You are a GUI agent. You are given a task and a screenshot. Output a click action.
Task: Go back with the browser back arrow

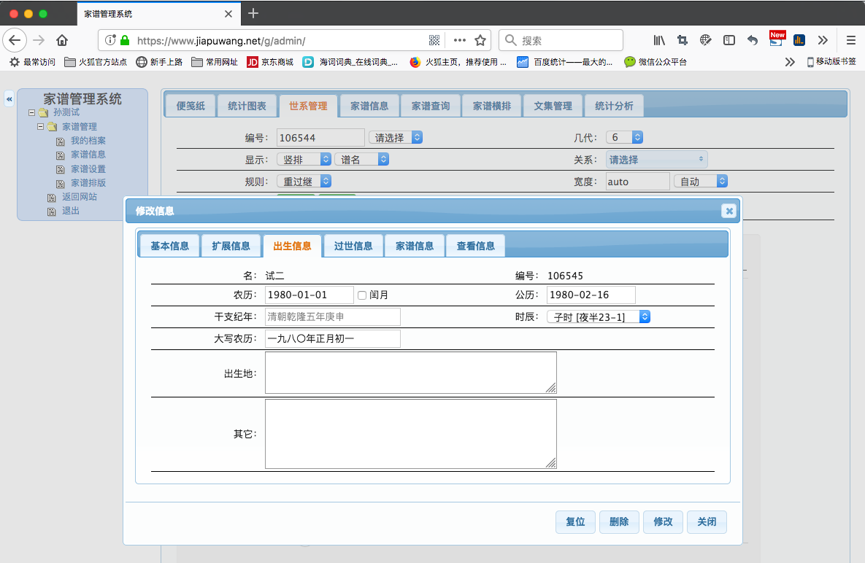click(x=15, y=40)
